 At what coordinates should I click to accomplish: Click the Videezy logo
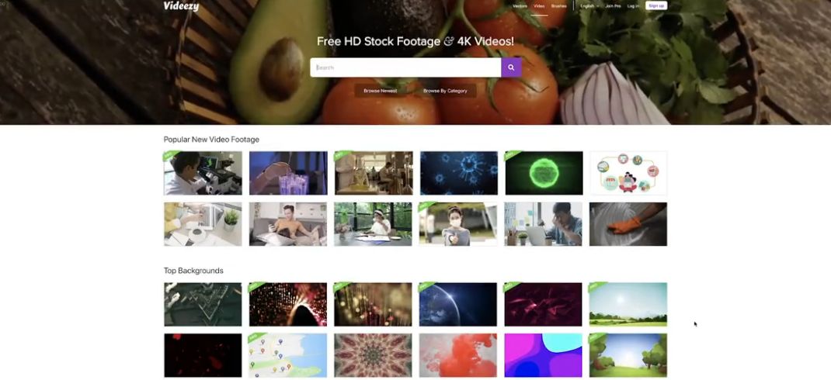click(181, 5)
